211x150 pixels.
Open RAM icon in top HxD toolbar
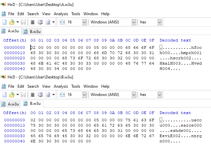(33, 22)
